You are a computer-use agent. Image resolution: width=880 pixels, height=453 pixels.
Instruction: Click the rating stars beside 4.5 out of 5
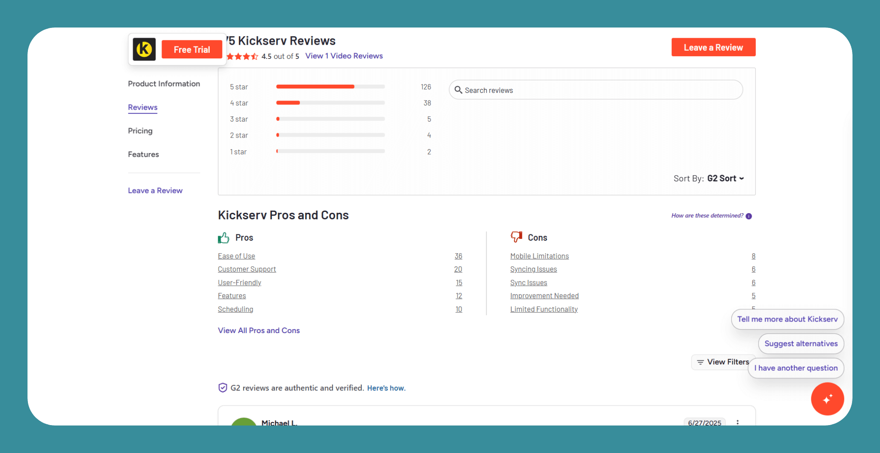pyautogui.click(x=242, y=56)
